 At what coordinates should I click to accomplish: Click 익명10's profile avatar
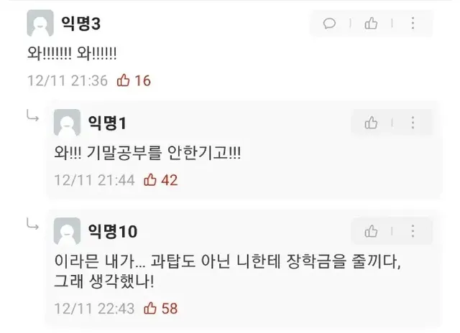pyautogui.click(x=67, y=231)
